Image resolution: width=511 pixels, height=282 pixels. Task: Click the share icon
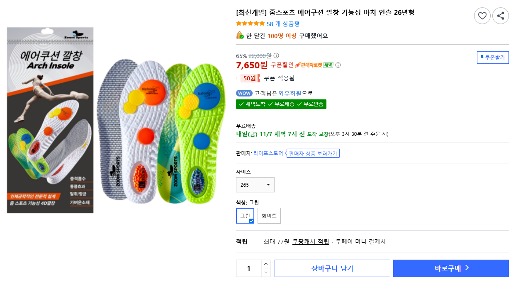tap(500, 16)
